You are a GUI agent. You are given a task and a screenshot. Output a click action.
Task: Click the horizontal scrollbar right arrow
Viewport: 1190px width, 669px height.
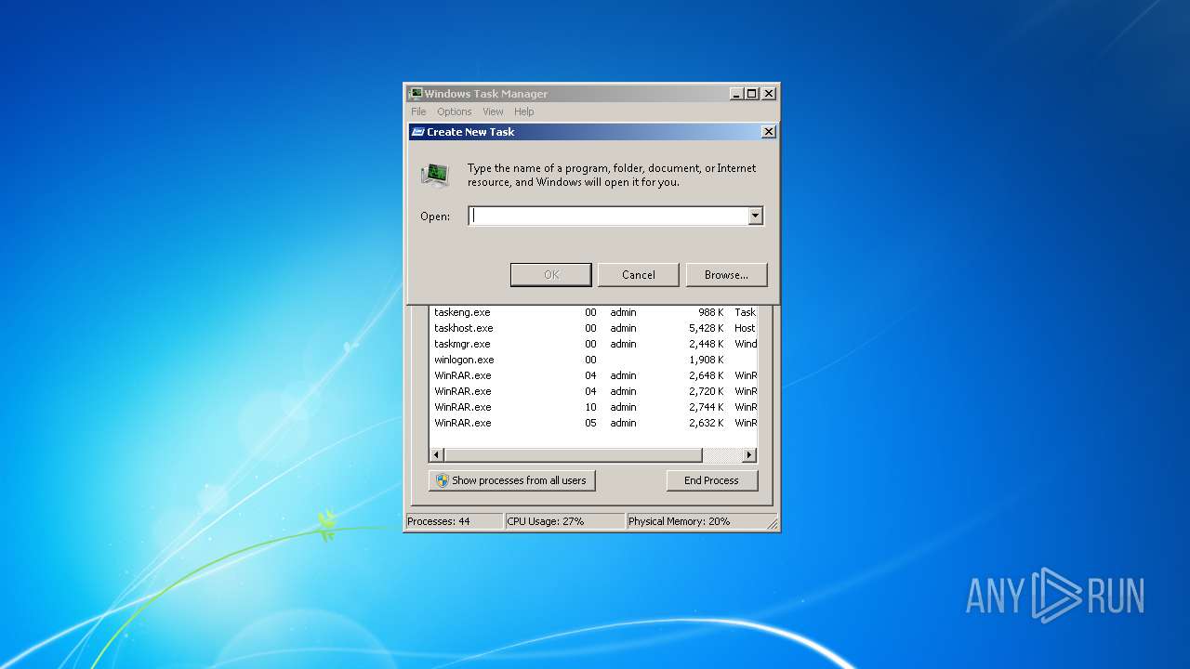coord(749,455)
